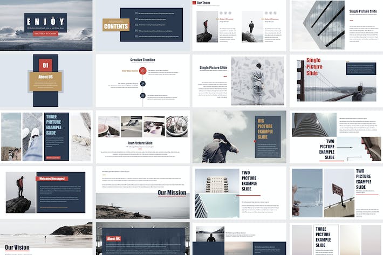Image resolution: width=383 pixels, height=255 pixels.
Task: Click the Welcome Messages red label
Action: pyautogui.click(x=52, y=178)
